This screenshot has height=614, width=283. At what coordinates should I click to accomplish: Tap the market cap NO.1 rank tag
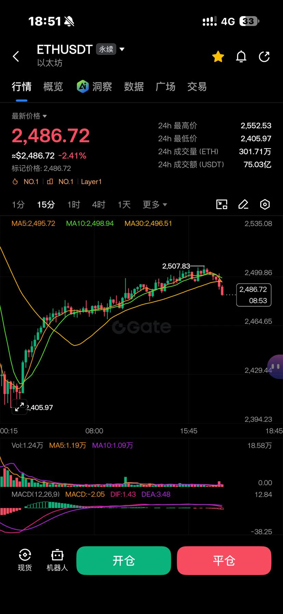[60, 182]
